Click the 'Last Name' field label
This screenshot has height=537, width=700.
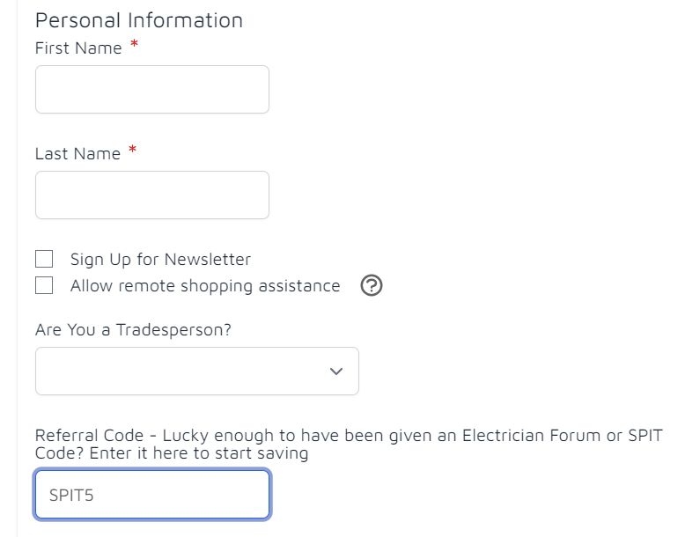coord(77,153)
